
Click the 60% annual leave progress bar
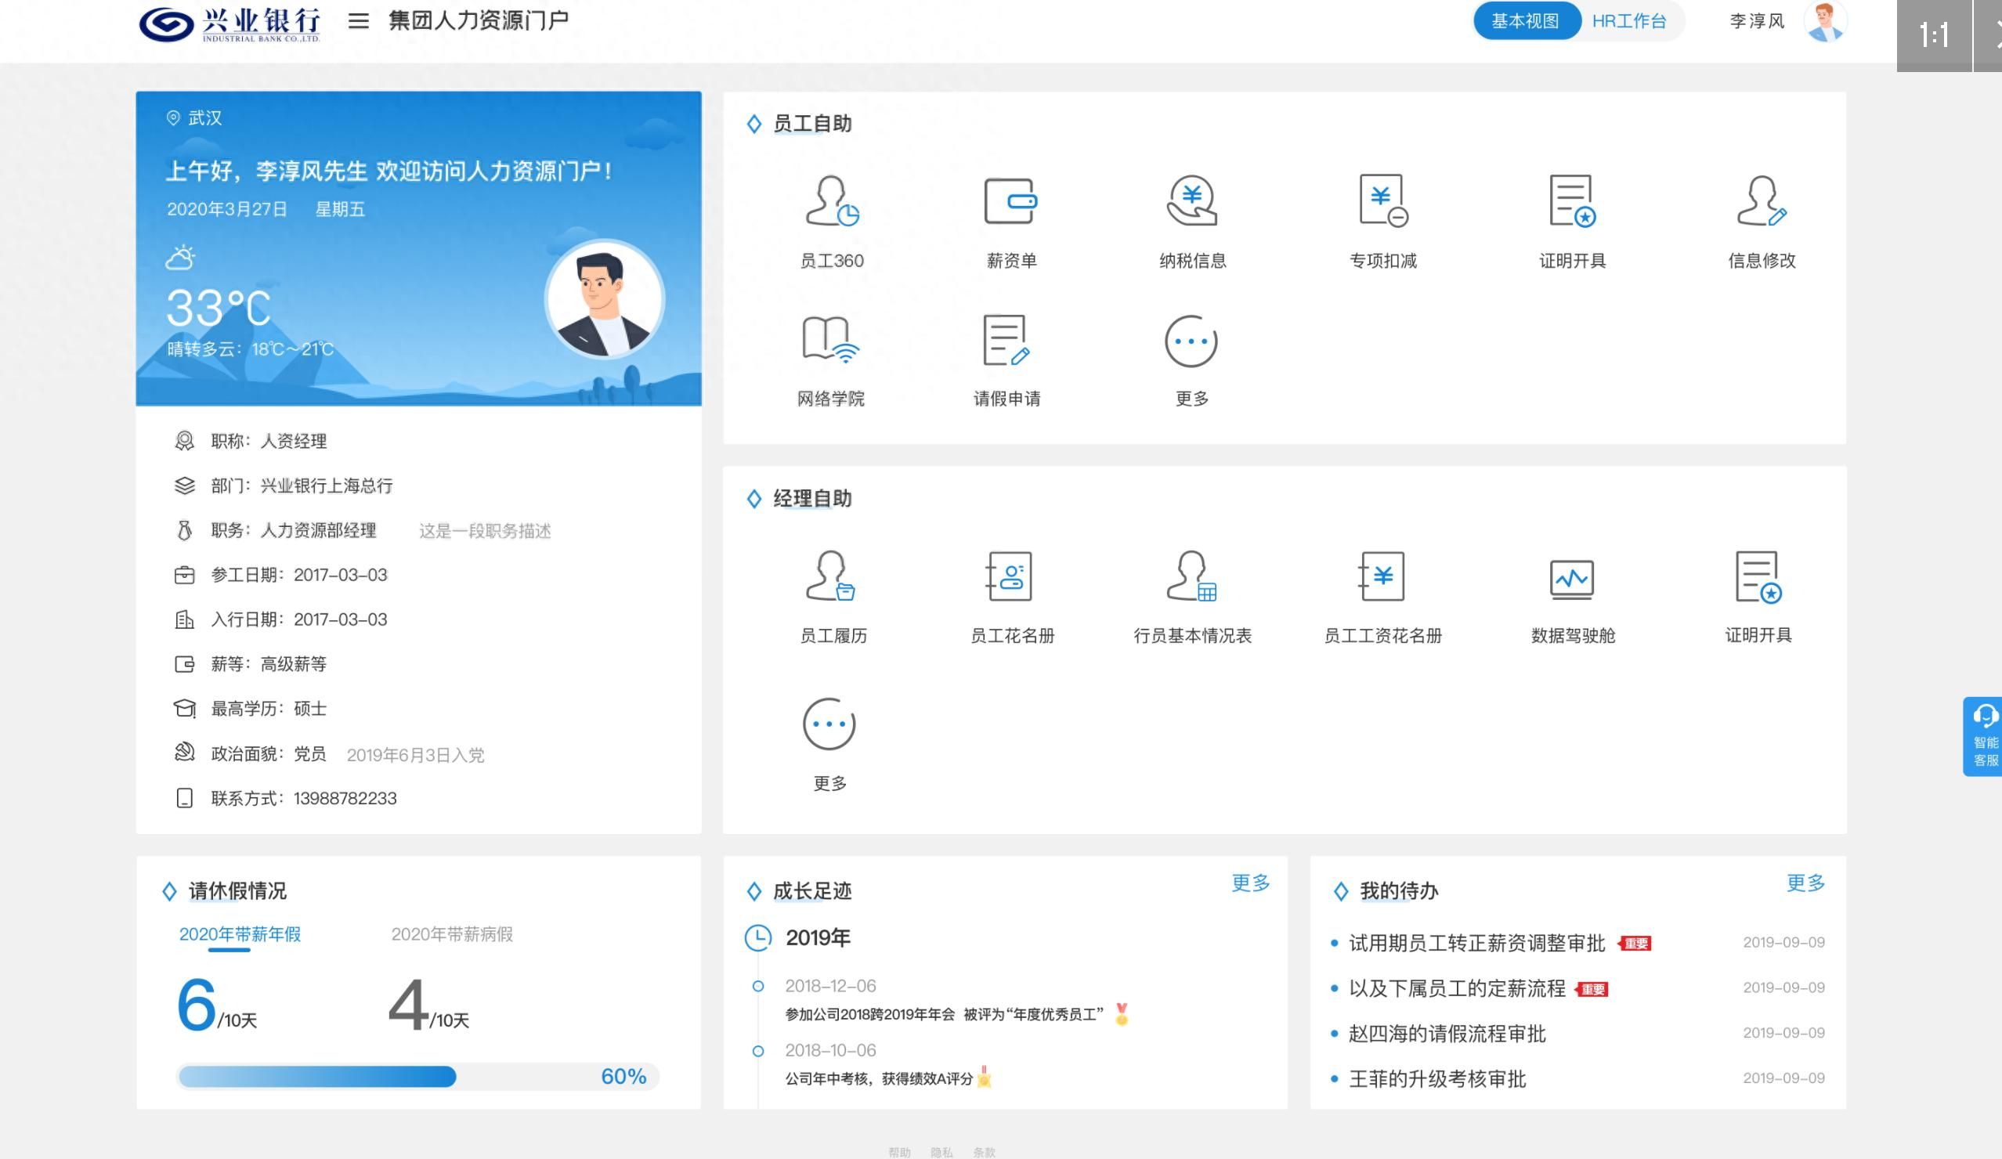coord(417,1077)
